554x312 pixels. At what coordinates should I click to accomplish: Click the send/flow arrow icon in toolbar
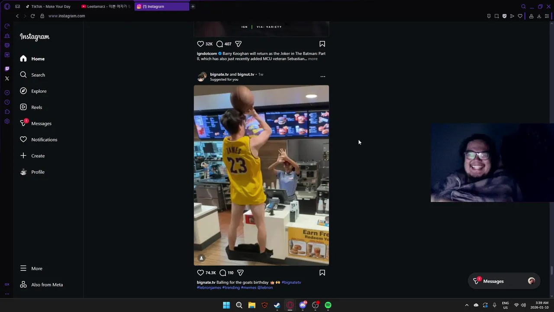coord(512,16)
